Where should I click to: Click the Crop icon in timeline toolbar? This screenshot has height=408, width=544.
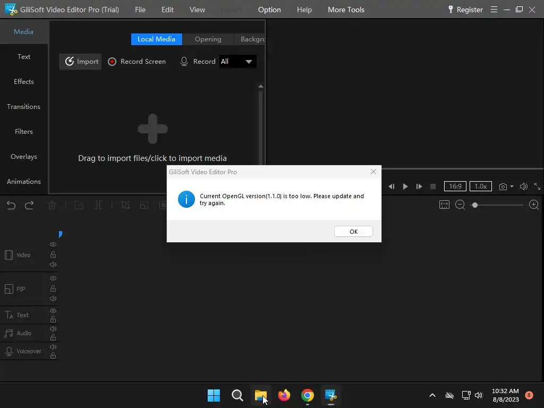(x=125, y=206)
